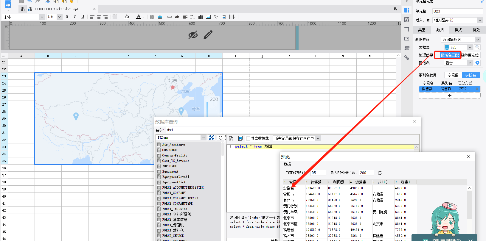Open floating element dropdown icon

[x=232, y=17]
